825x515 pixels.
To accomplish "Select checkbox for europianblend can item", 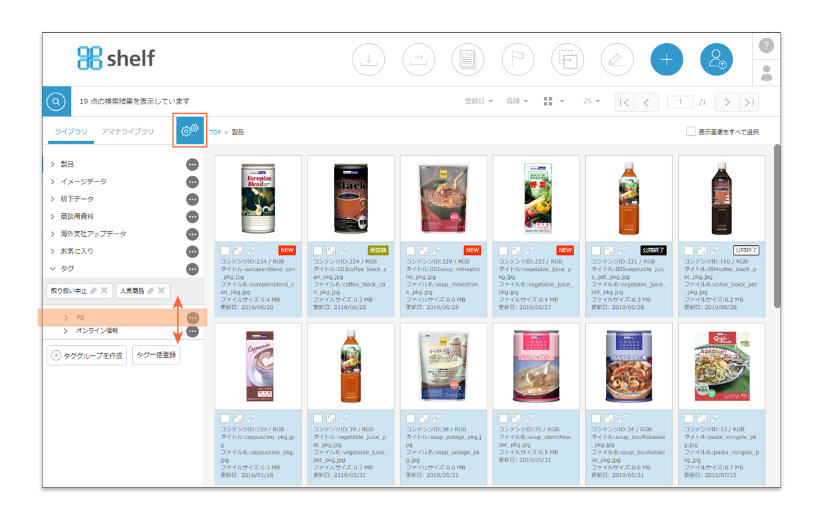I will point(225,250).
